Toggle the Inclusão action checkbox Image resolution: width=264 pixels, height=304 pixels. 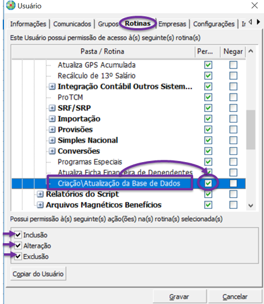(18, 235)
